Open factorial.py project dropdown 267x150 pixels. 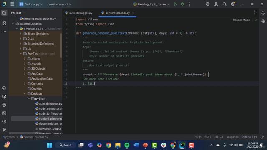pos(31,4)
